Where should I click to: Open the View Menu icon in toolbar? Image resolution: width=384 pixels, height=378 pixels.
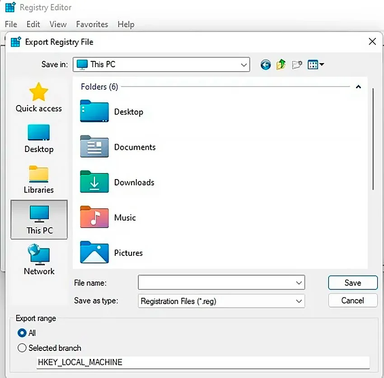pyautogui.click(x=313, y=65)
